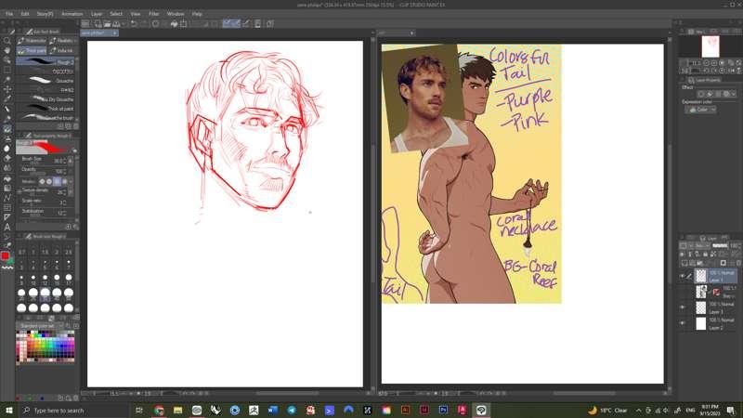Click the red foreground color swatch
743x418 pixels.
6,256
